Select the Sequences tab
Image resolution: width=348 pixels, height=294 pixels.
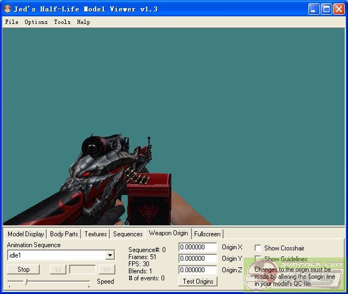[128, 234]
